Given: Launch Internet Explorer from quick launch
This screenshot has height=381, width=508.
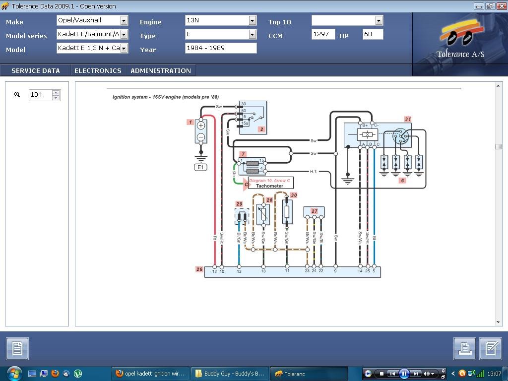Looking at the screenshot, I should (66, 374).
